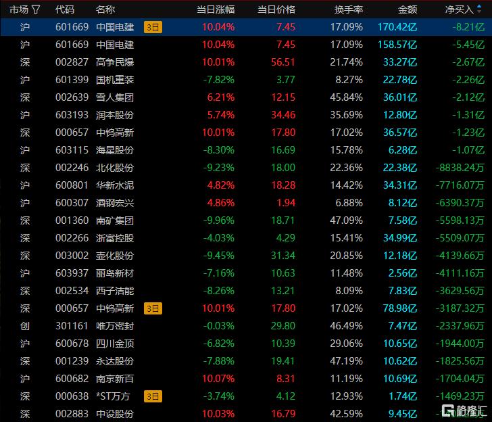The height and width of the screenshot is (422, 492).
Task: Click stock code 600801
Action: click(x=72, y=185)
